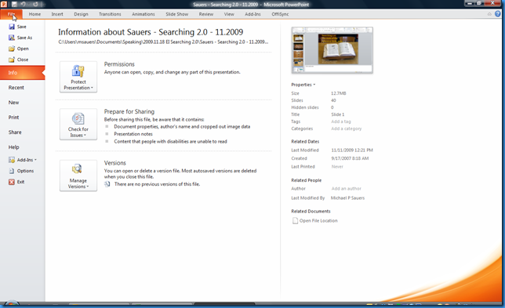Click Close in the File sidebar
The image size is (505, 308).
18,60
